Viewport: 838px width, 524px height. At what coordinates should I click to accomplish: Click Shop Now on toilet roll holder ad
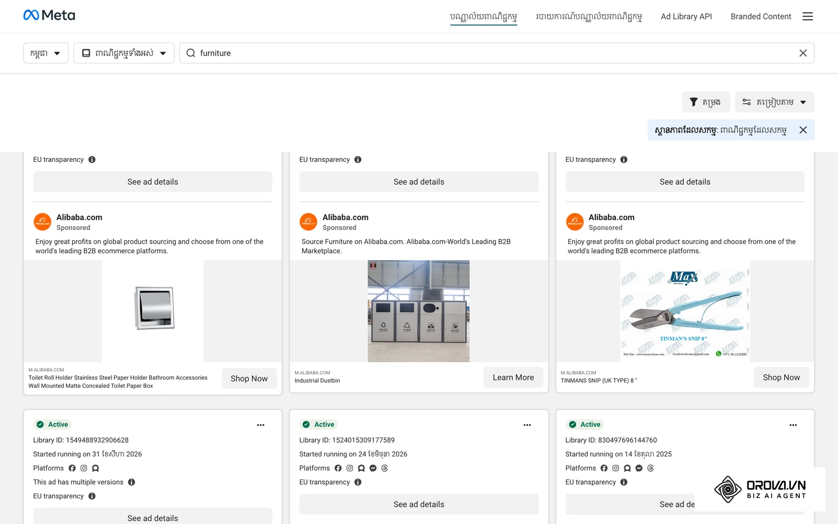249,378
